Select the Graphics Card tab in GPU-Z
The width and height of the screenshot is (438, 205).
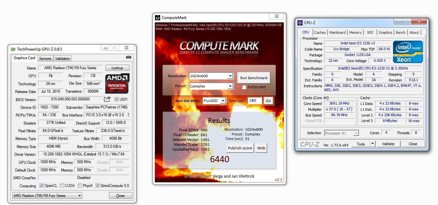[24, 58]
